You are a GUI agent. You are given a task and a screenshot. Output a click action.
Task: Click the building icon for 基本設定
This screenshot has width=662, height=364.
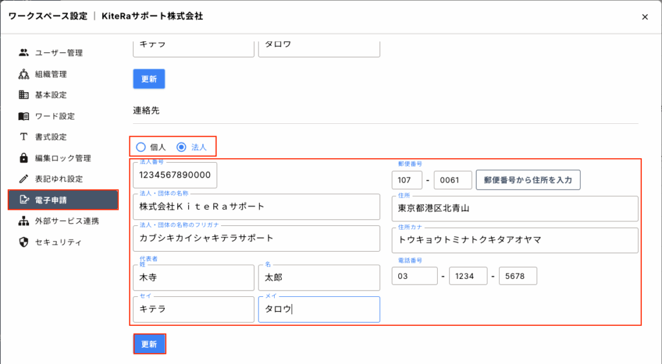click(x=24, y=95)
